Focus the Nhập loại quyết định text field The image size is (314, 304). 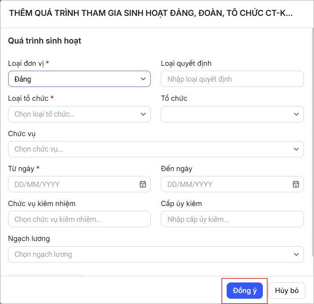coord(232,79)
